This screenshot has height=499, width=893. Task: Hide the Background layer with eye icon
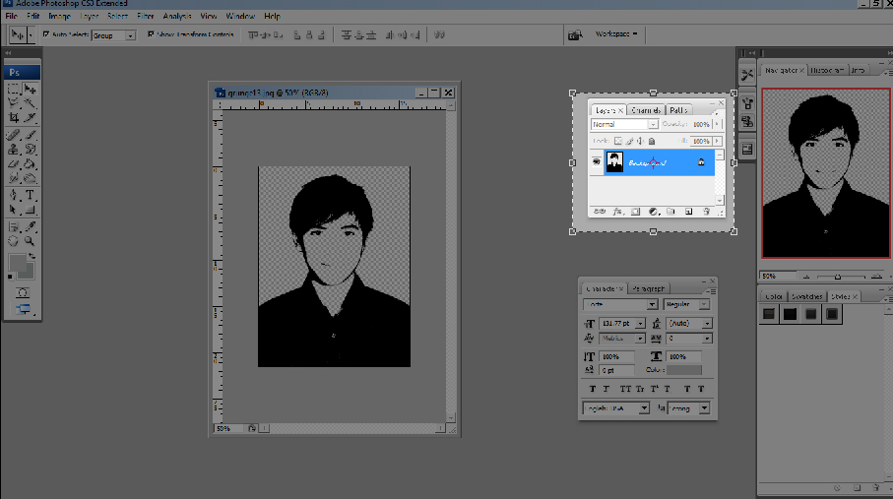(597, 161)
